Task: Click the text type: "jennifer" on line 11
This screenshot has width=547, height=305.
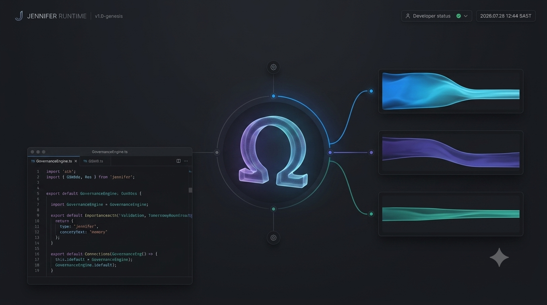Action: pos(79,226)
